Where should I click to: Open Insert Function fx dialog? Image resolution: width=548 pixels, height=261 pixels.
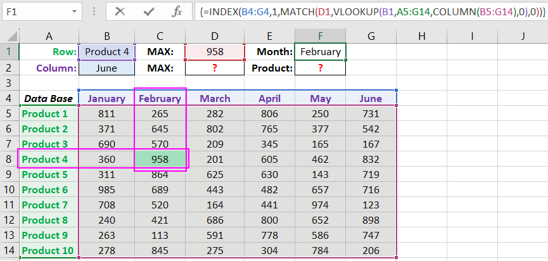tap(177, 11)
